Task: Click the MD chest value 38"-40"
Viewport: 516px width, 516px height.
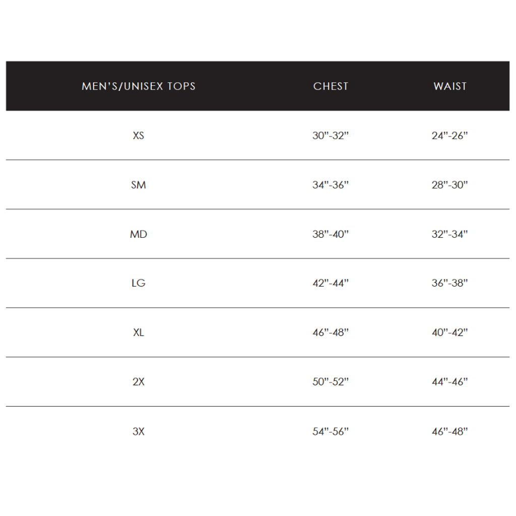Action: (331, 234)
